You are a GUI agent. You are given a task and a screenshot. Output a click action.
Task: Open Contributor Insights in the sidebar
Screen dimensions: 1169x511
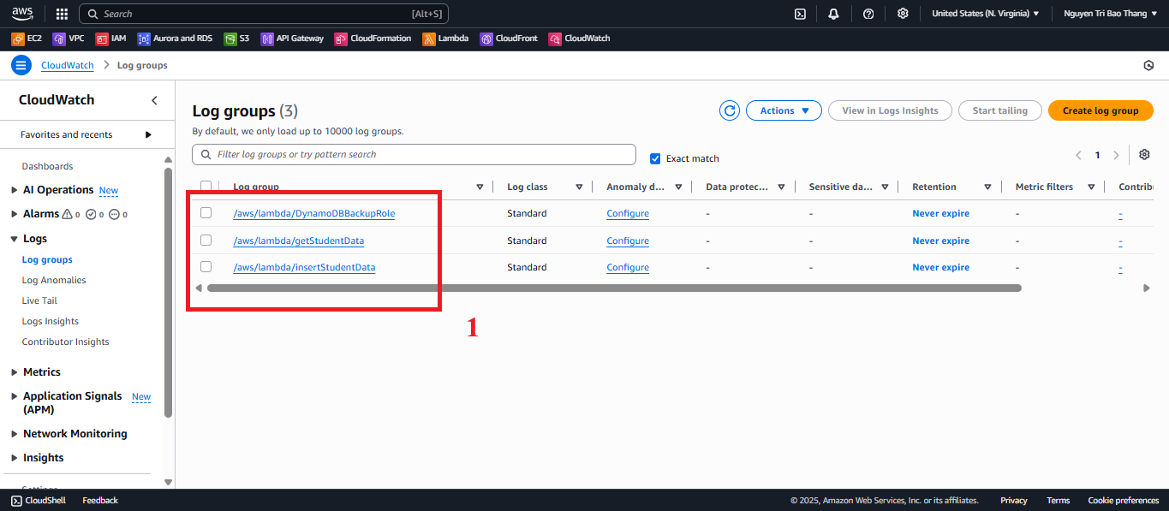coord(65,342)
